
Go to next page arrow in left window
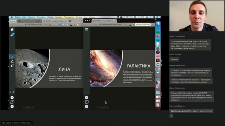tap(12, 106)
